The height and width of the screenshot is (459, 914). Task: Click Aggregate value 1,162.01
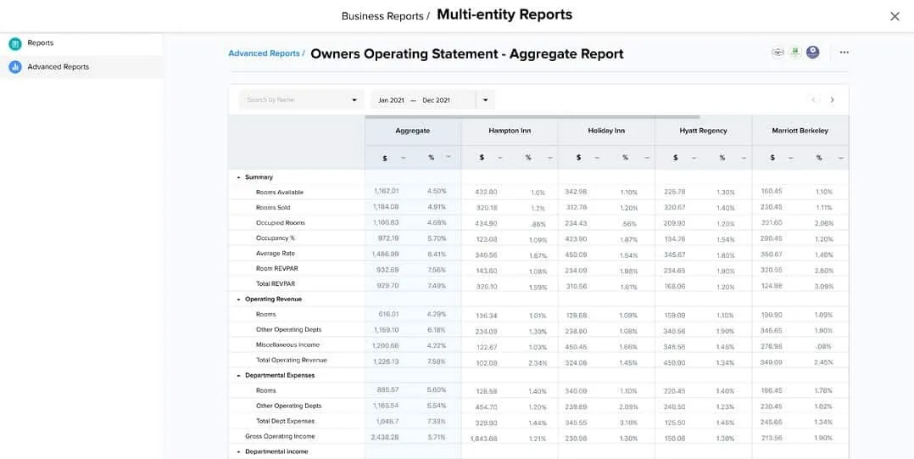point(386,191)
